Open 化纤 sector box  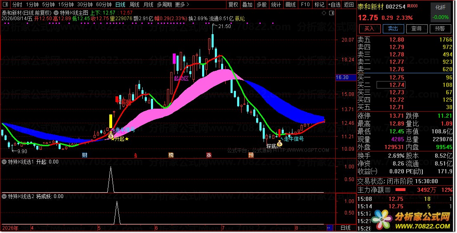441,12
